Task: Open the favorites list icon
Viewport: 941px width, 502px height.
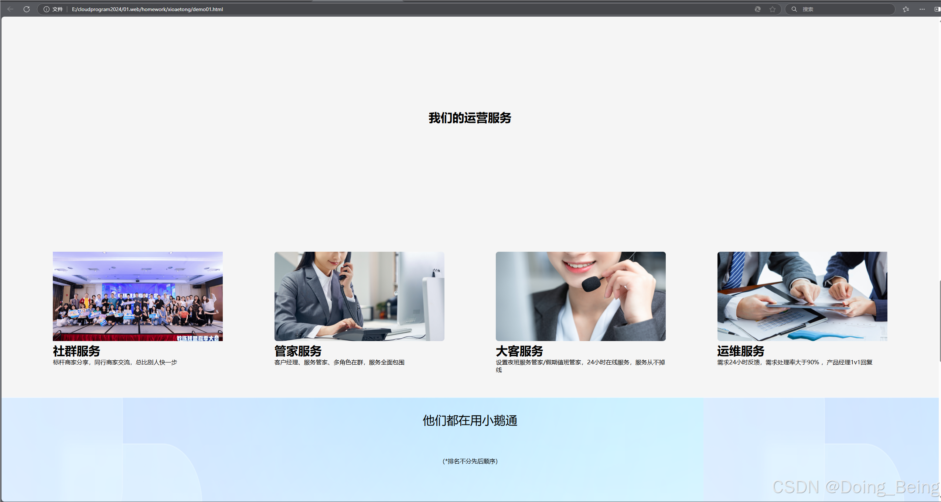Action: pos(906,9)
